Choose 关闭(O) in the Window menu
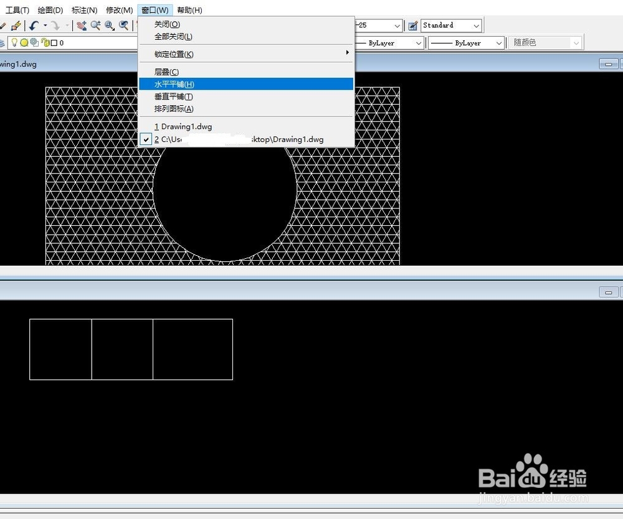 tap(246, 24)
